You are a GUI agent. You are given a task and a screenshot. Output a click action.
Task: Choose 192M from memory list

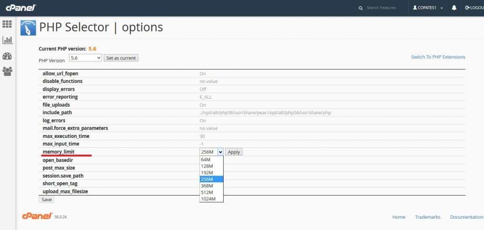pos(211,173)
